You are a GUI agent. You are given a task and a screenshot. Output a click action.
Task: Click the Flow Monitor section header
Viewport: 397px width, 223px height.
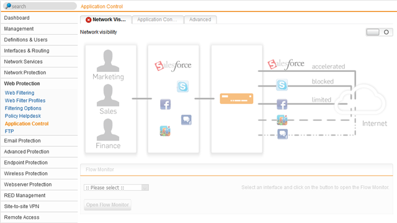pos(236,169)
